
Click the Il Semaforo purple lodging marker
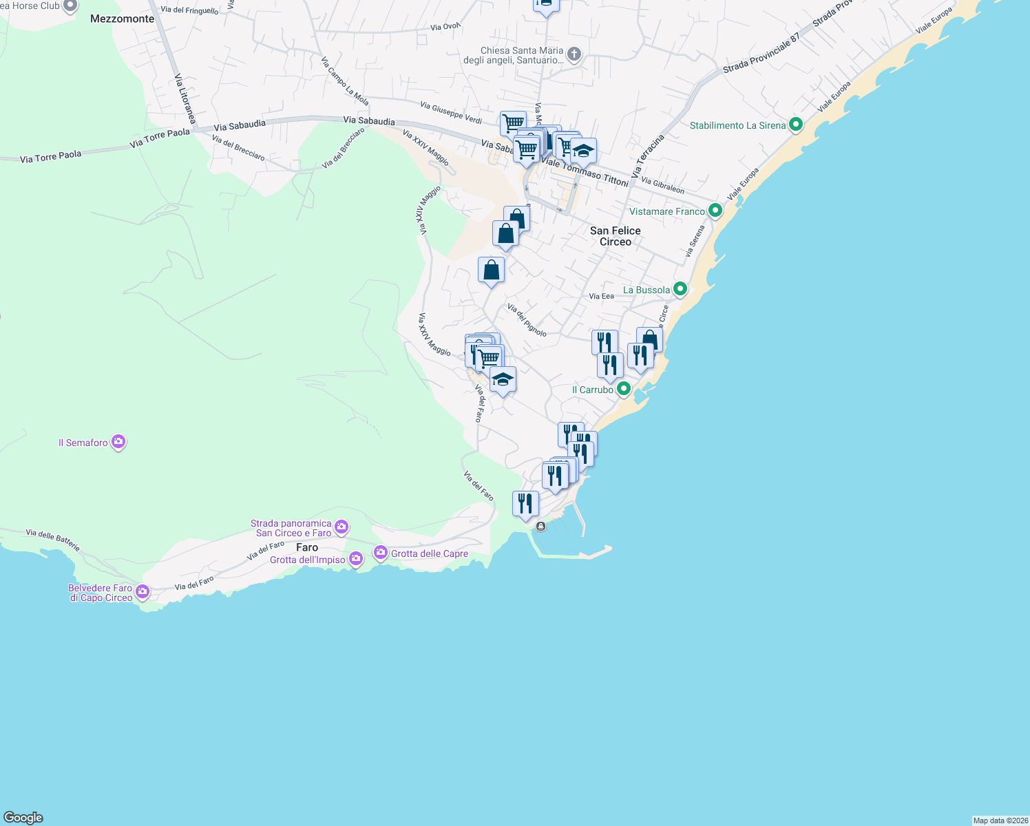click(x=118, y=441)
